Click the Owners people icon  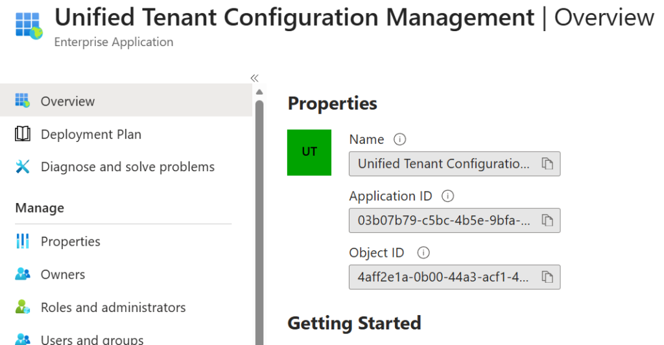pyautogui.click(x=23, y=274)
